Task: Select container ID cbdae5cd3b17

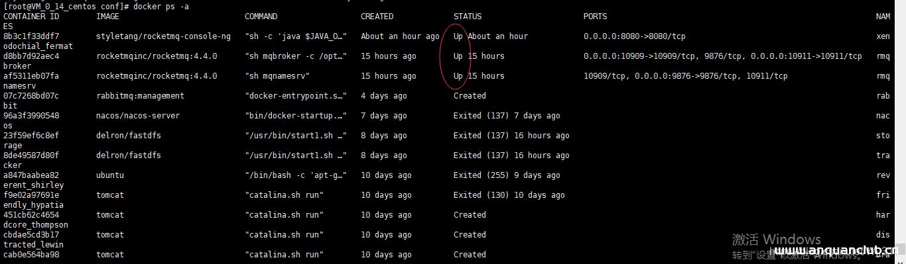Action: click(x=31, y=235)
